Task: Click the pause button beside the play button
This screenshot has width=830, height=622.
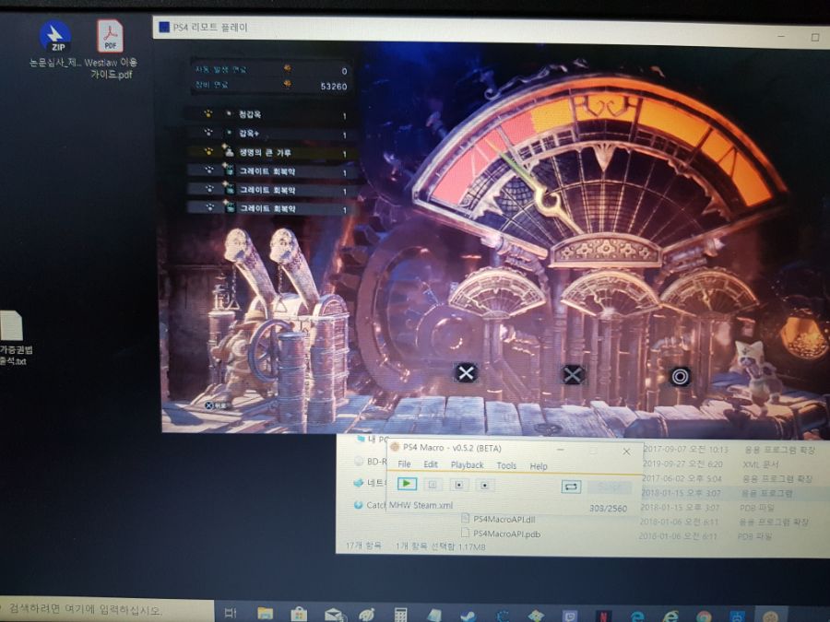Action: tap(433, 485)
